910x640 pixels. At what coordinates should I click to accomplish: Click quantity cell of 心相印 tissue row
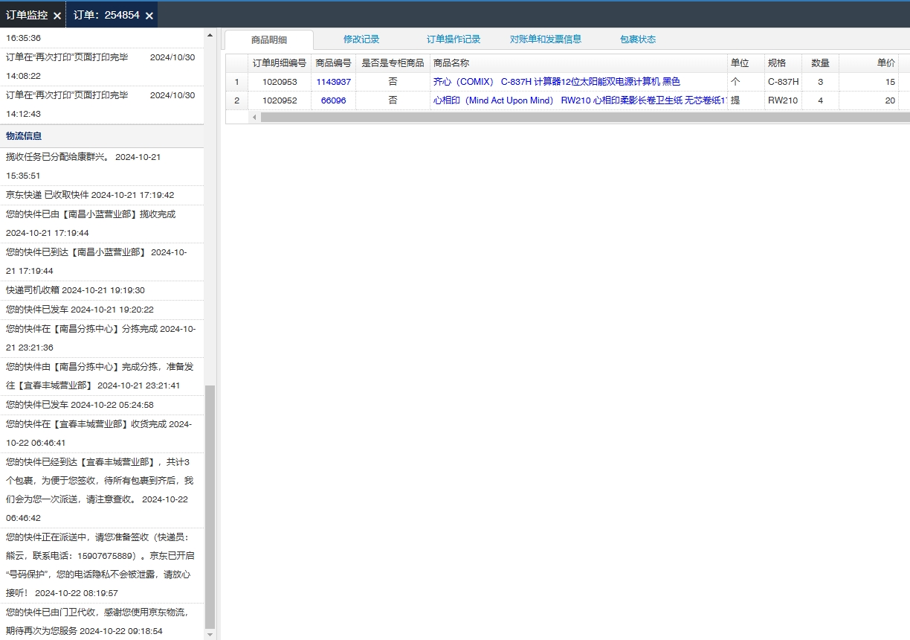pyautogui.click(x=820, y=100)
